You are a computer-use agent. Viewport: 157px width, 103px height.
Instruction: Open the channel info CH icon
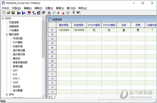click(x=34, y=13)
